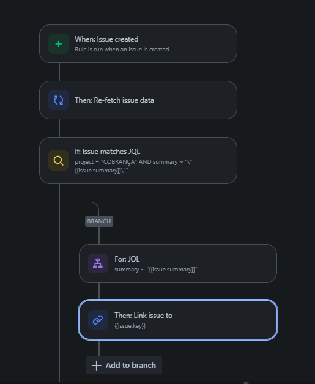This screenshot has width=315, height=384.
Task: Select the For: JQL branch component
Action: 178,264
